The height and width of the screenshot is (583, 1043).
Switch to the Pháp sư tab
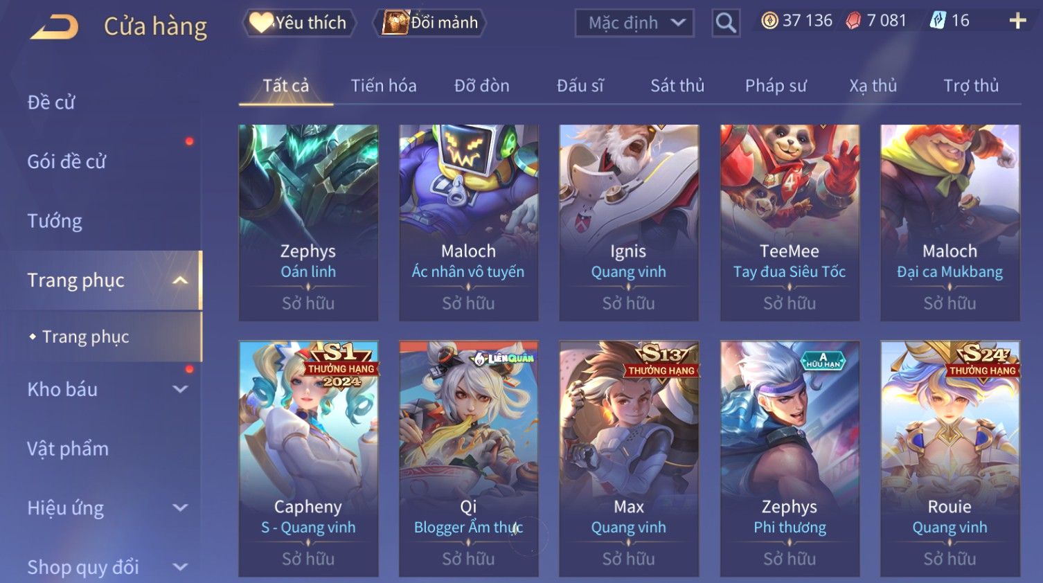(x=776, y=86)
